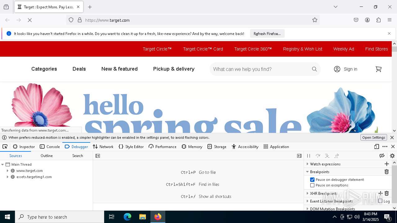Toggle deactivate breakpoints icon
The height and width of the screenshot is (223, 397).
(x=382, y=156)
